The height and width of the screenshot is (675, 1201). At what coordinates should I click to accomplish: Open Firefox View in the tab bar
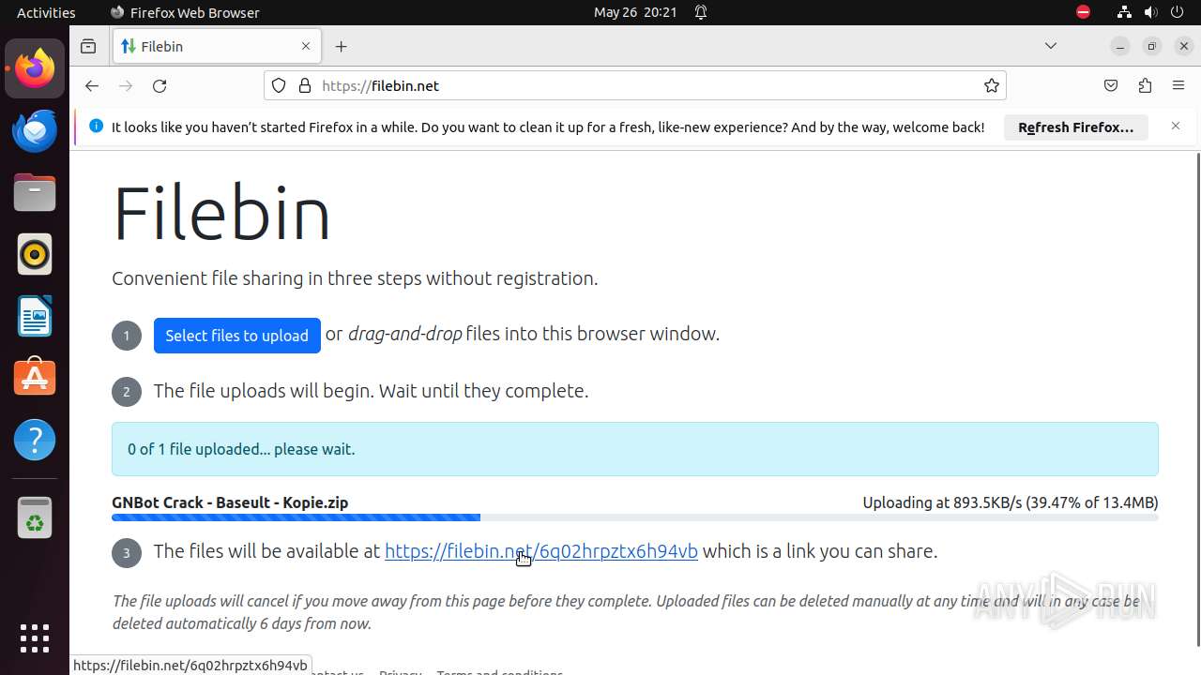coord(88,46)
